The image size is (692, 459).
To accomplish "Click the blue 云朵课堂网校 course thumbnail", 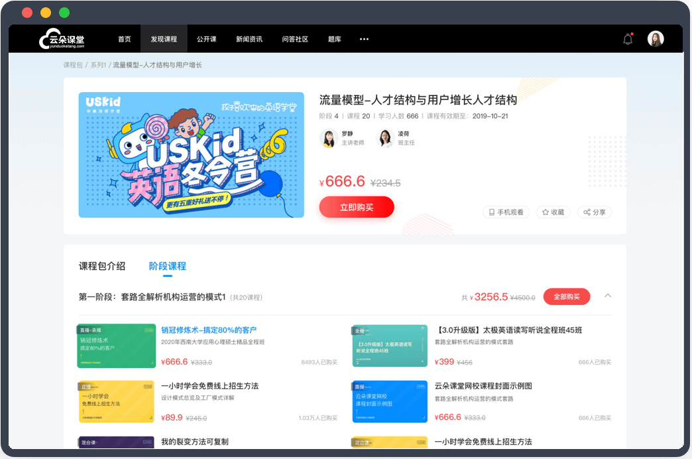I will click(x=390, y=401).
